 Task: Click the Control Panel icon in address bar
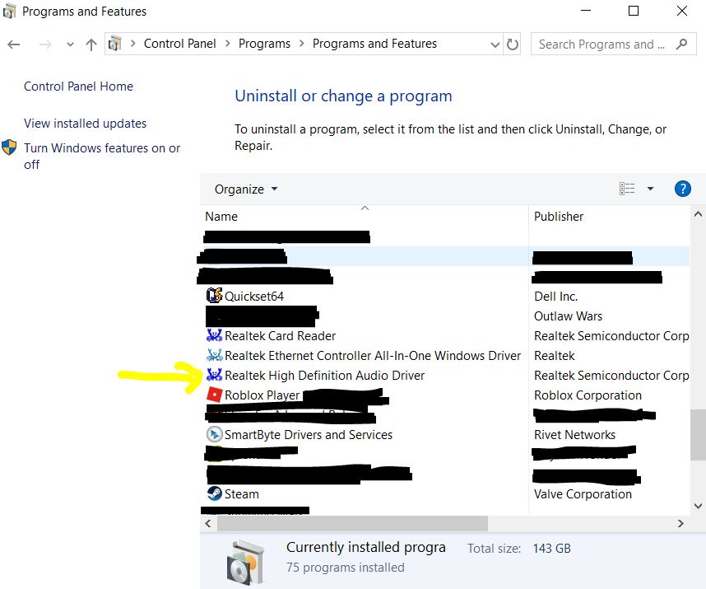click(115, 44)
